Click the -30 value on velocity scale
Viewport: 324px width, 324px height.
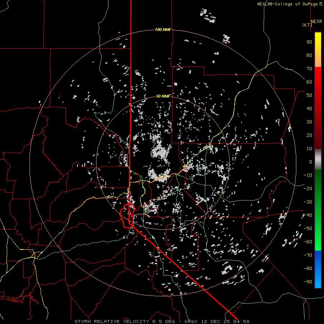point(308,202)
